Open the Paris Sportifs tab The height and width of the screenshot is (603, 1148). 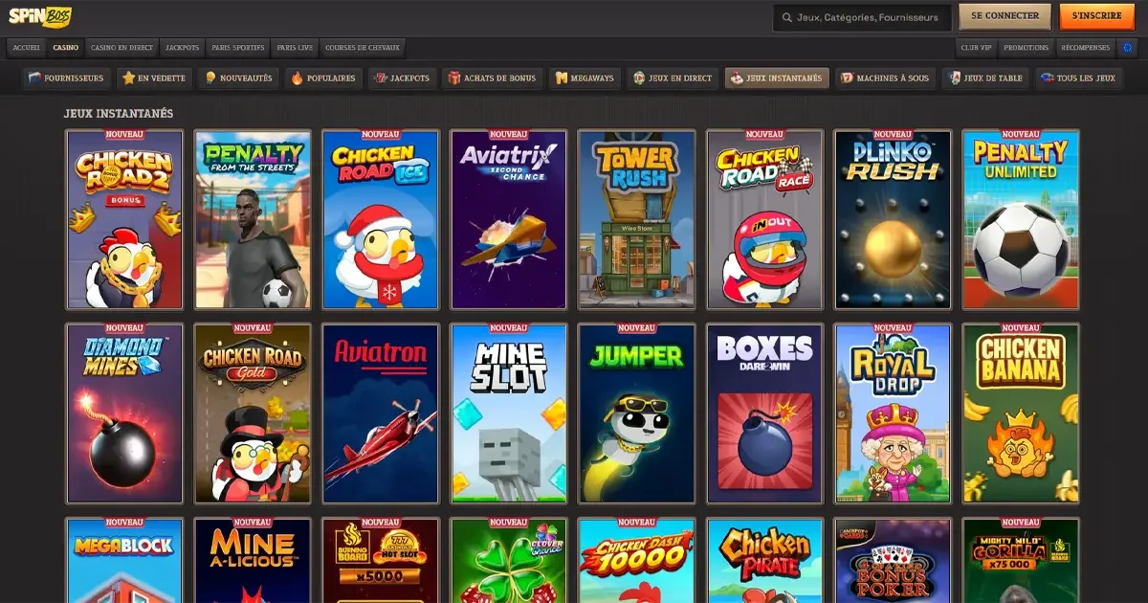pos(238,48)
